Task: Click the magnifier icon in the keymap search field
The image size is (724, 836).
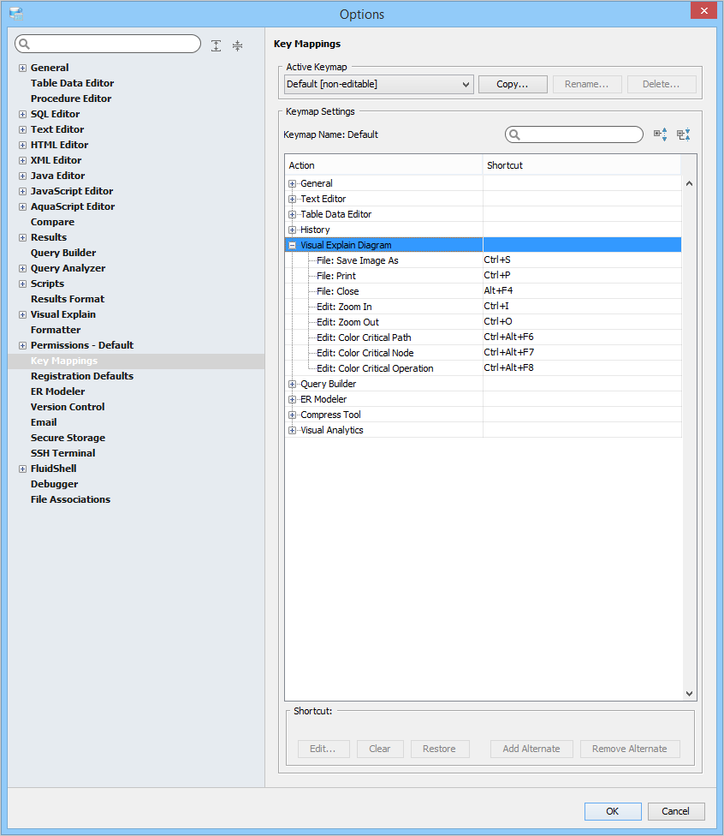Action: coord(514,134)
